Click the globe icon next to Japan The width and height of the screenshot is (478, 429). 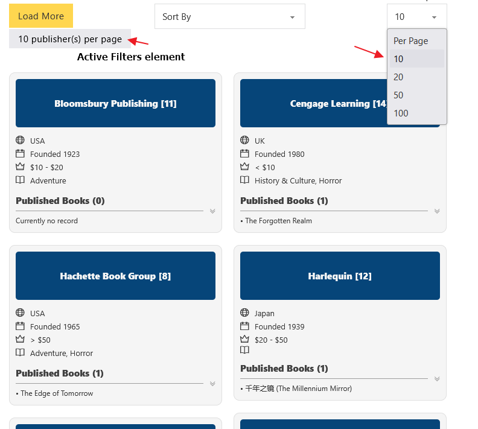click(x=244, y=313)
